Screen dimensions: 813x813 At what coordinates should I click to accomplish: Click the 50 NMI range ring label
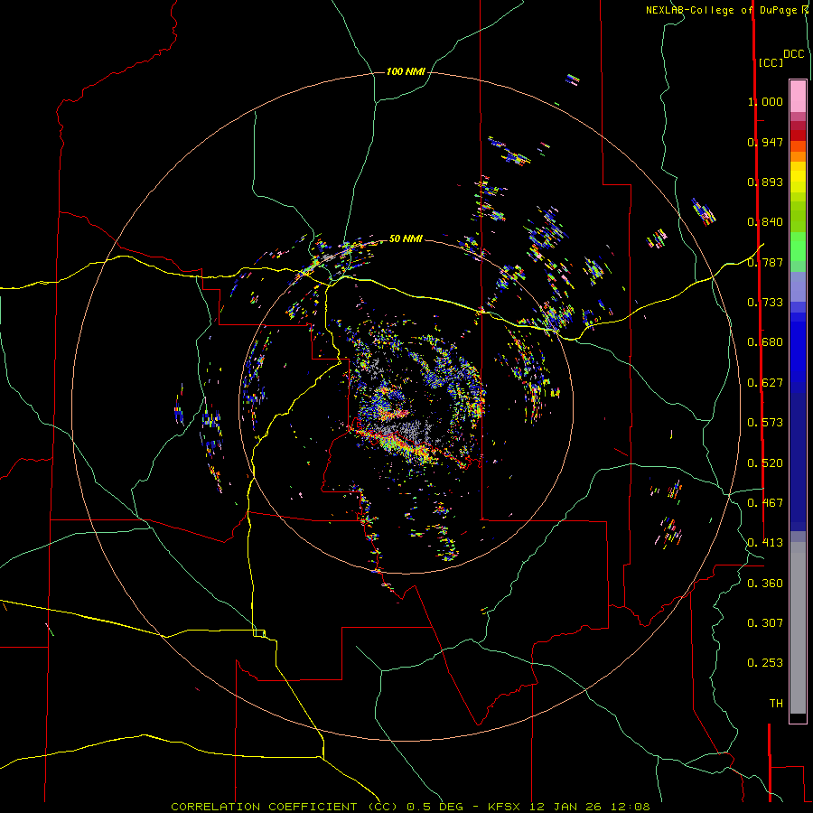pyautogui.click(x=406, y=238)
